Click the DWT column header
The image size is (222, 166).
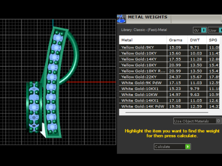coord(197,40)
